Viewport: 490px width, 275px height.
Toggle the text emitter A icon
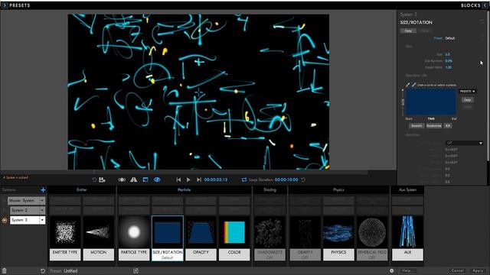(x=134, y=180)
